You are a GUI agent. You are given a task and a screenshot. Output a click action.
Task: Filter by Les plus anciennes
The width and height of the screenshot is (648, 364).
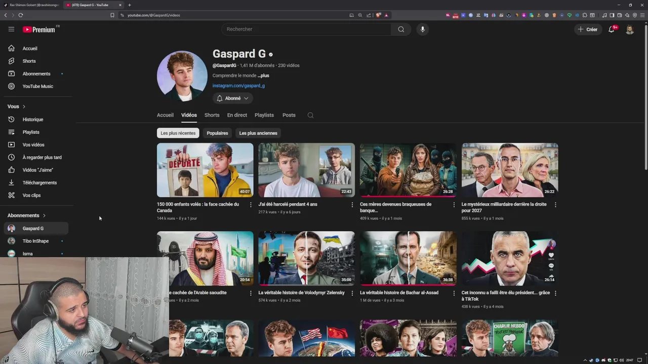pyautogui.click(x=258, y=133)
